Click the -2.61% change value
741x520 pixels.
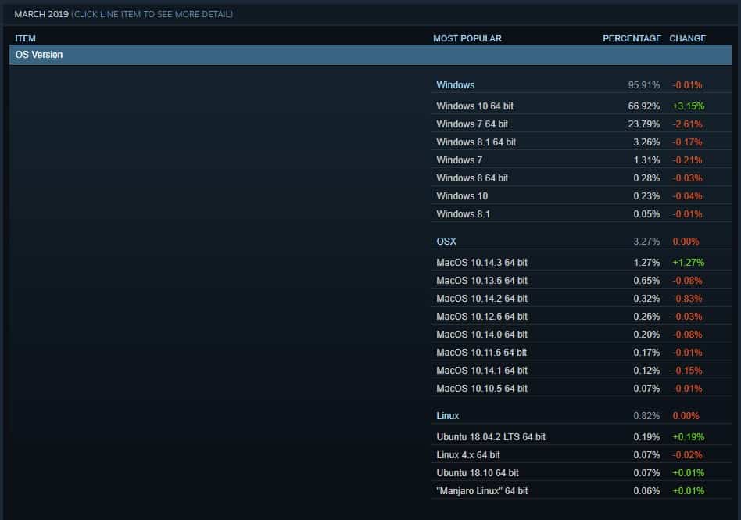tap(688, 124)
